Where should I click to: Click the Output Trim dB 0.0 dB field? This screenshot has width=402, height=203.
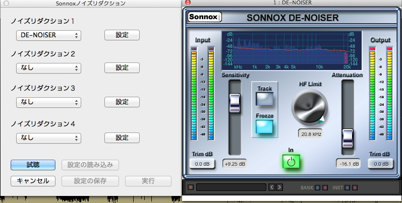coord(381,164)
